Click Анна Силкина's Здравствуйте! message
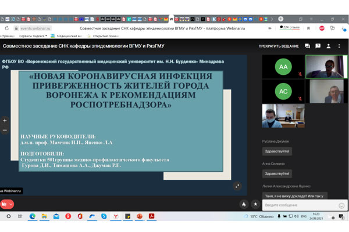Screen dimensions: 349x232 point(277,173)
